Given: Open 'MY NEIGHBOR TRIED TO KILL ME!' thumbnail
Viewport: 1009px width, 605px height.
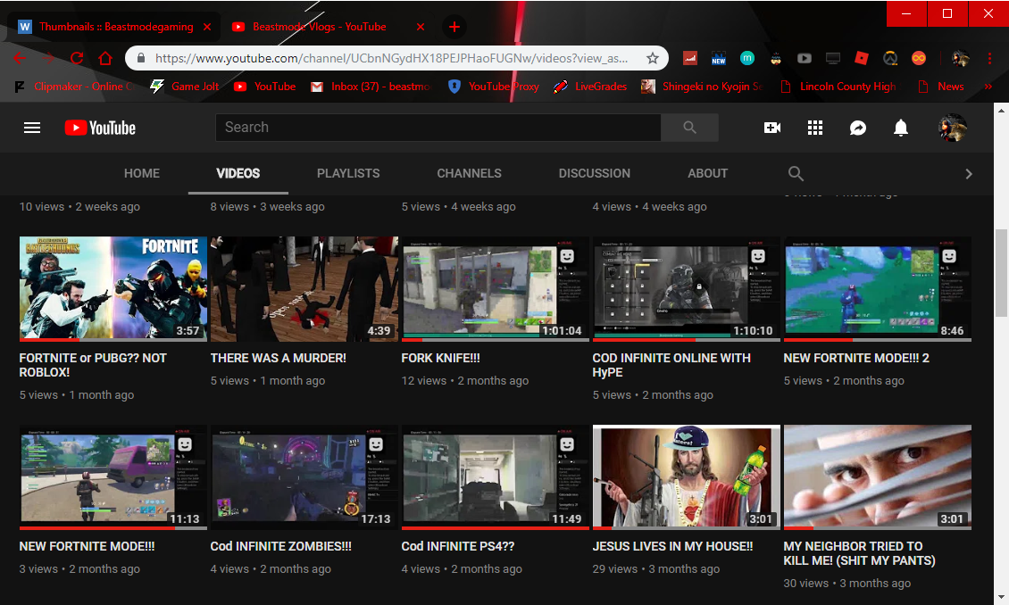Looking at the screenshot, I should (x=878, y=477).
